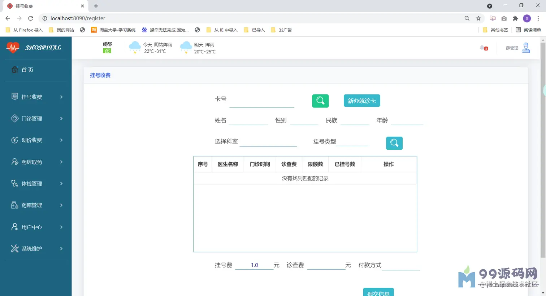
Task: Click the browser extensions puzzle icon
Action: 515,18
